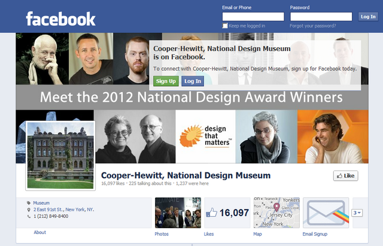The height and width of the screenshot is (246, 383).
Task: Click the 1,237 were here text
Action: click(192, 184)
